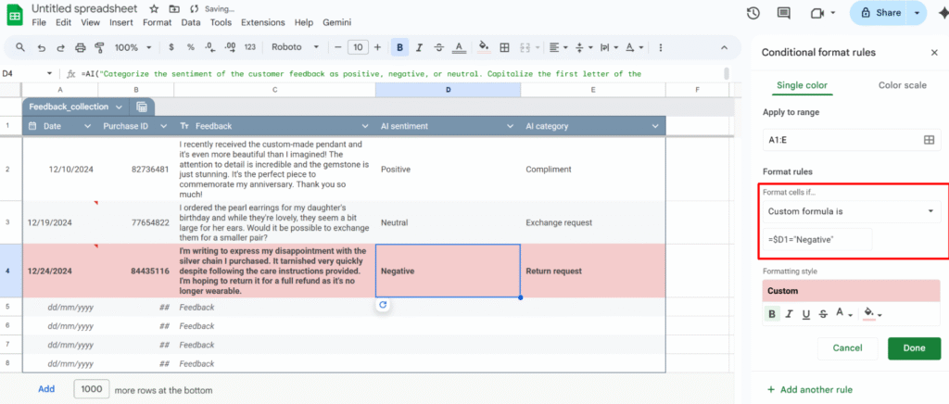Toggle bold in main toolbar
The image size is (949, 404).
point(400,47)
